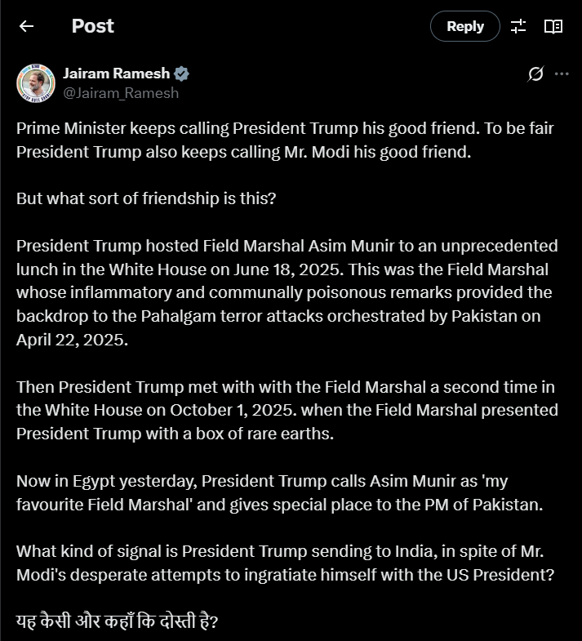Open the reply sorting options icon
The width and height of the screenshot is (582, 641).
(x=518, y=26)
